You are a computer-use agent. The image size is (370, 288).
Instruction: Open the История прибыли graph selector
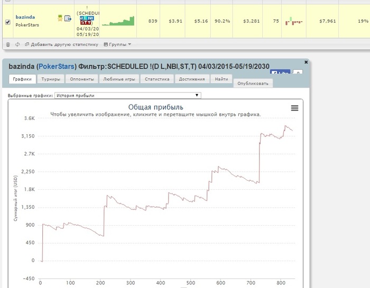(128, 96)
